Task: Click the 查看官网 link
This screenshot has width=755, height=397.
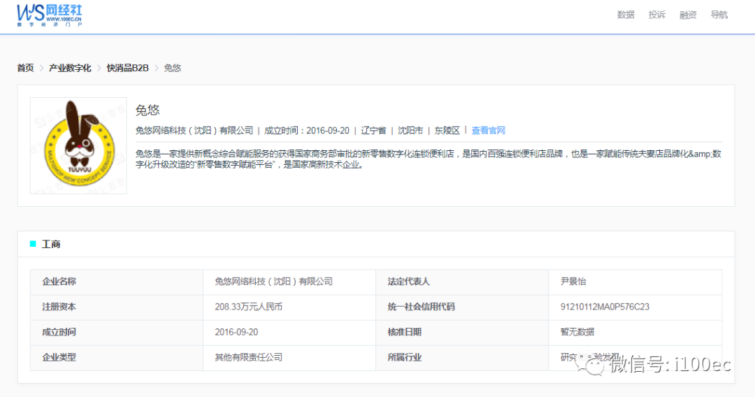Action: coord(488,131)
